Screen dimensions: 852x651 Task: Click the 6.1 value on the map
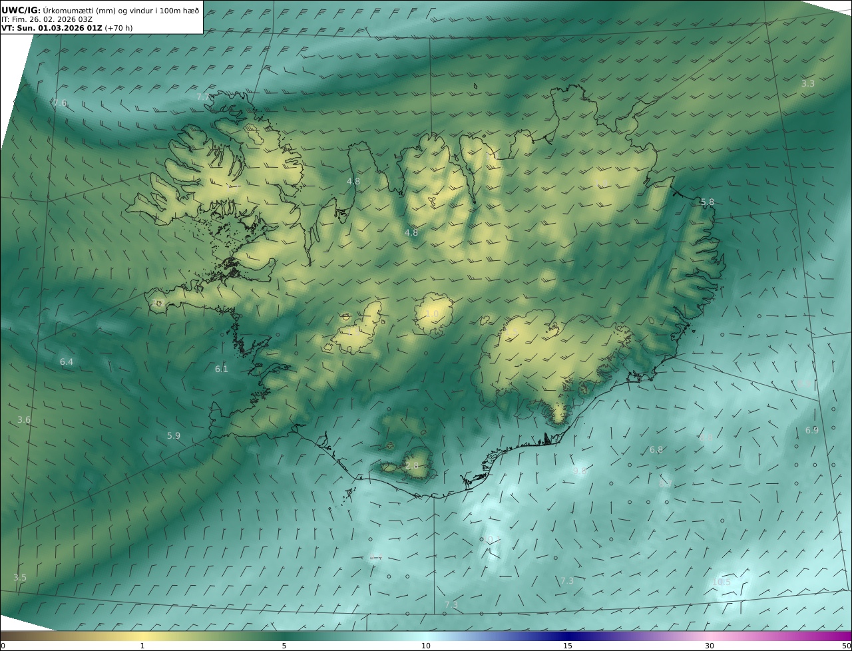click(x=221, y=369)
